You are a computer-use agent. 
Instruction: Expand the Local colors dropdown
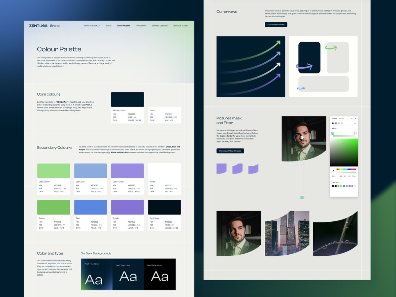pos(336,182)
